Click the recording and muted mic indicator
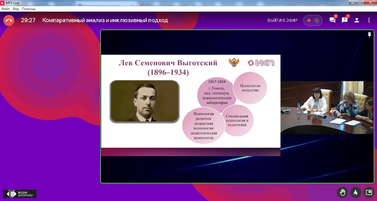The width and height of the screenshot is (377, 201). pos(313,20)
